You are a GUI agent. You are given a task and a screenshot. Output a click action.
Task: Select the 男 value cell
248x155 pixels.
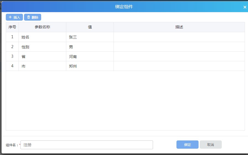pyautogui.click(x=90, y=47)
